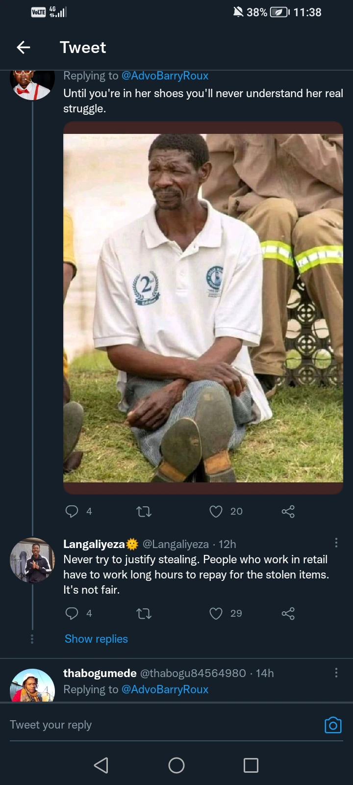Open the camera icon in reply bar
353x785 pixels.
pyautogui.click(x=333, y=725)
